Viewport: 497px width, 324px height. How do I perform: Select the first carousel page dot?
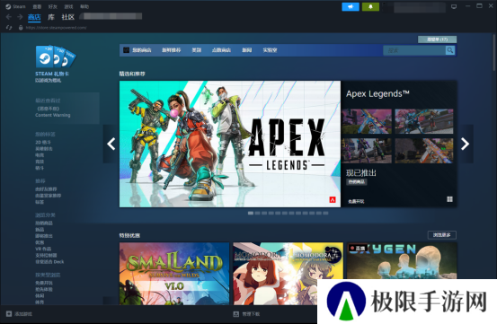pos(251,214)
